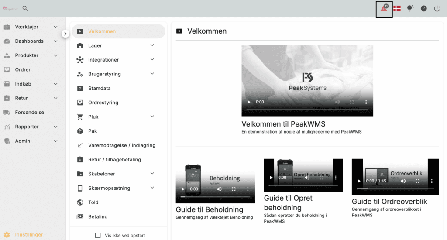Click the help question mark icon
447x240 pixels.
click(x=423, y=9)
